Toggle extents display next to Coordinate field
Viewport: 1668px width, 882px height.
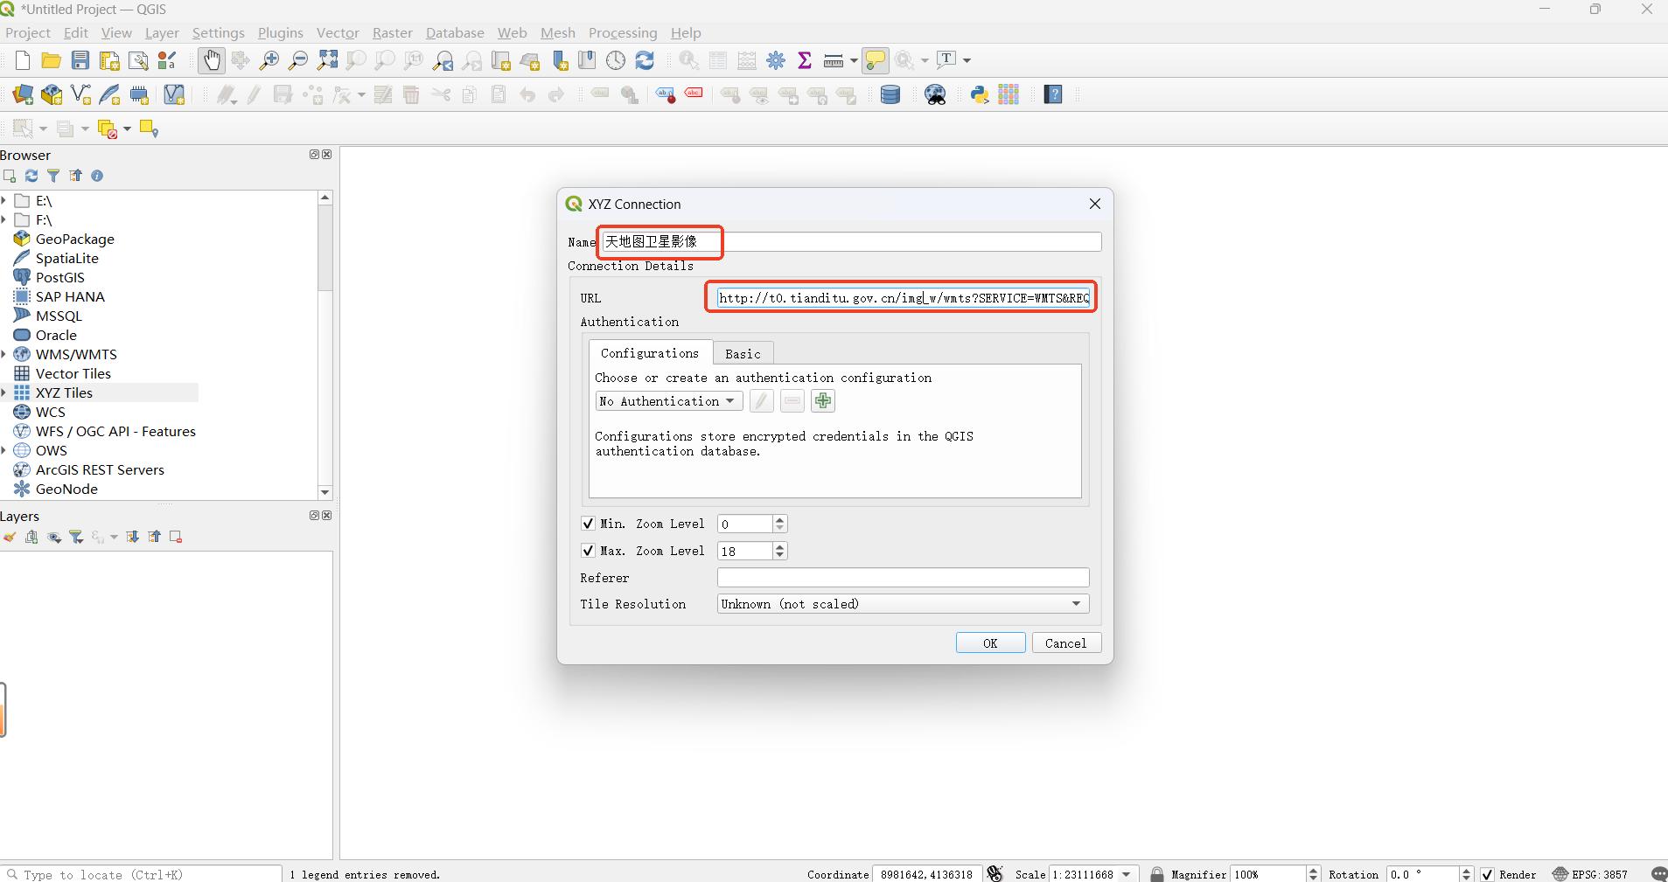(995, 874)
